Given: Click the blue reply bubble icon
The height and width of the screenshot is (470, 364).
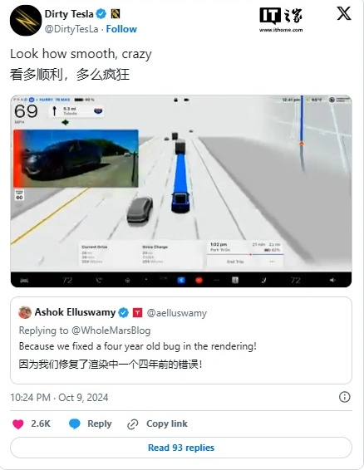Looking at the screenshot, I should 75,423.
